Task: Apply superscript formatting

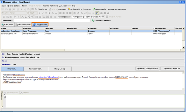Action: pos(56,13)
